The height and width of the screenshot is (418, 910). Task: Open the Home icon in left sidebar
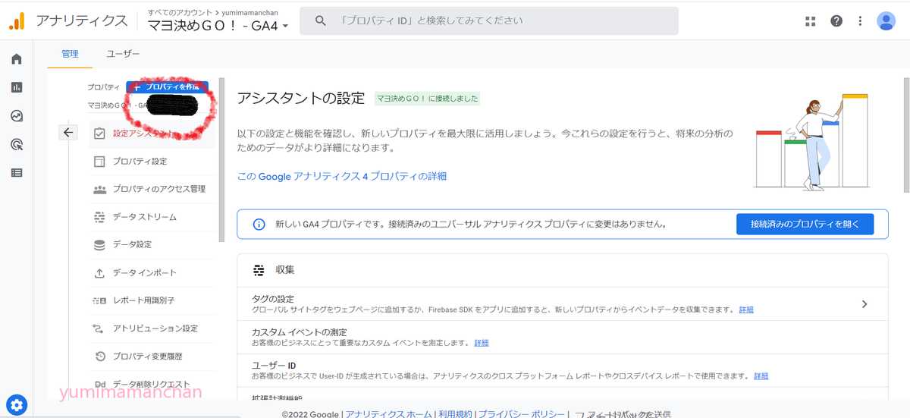click(x=17, y=59)
